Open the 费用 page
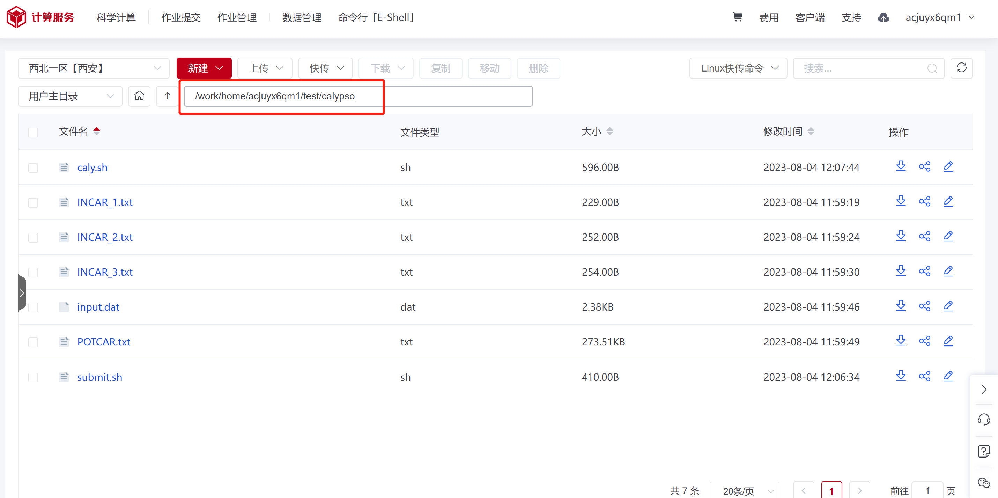Screen dimensions: 998x498 pos(769,17)
